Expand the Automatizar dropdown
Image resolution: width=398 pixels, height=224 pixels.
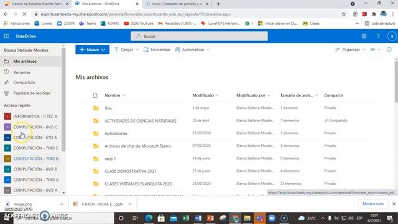click(x=208, y=50)
